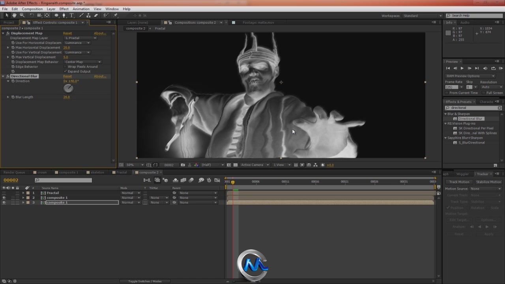Select the Brush tool
Viewport: 505px width, 284px height.
click(81, 15)
